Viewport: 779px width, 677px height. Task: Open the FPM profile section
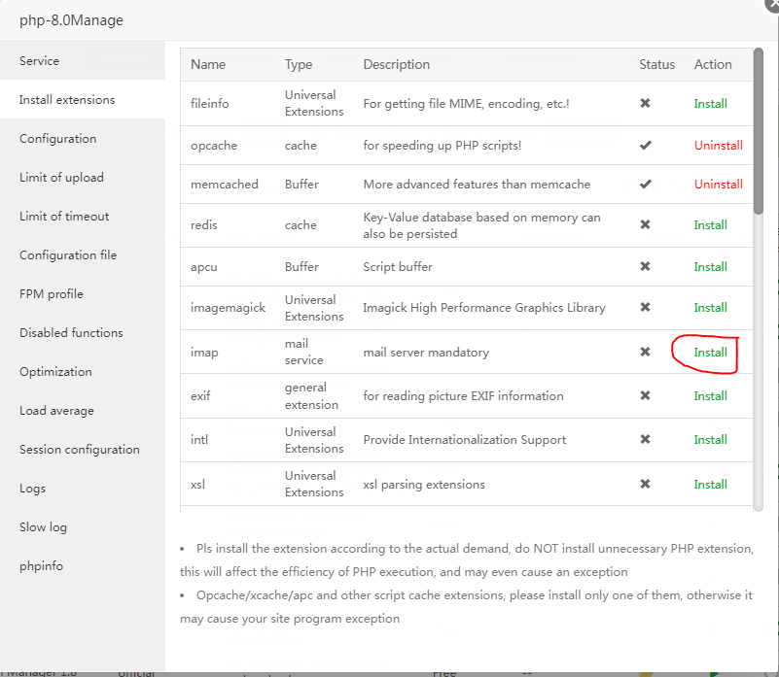click(x=52, y=294)
